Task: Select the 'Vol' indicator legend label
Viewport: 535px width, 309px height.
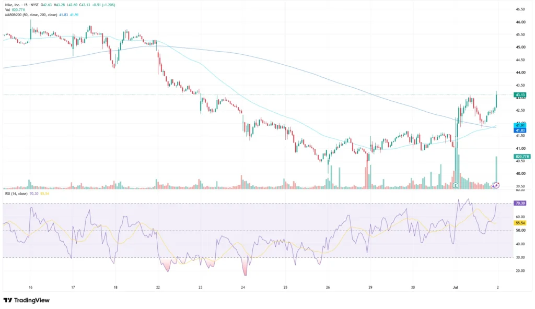Action: coord(7,10)
